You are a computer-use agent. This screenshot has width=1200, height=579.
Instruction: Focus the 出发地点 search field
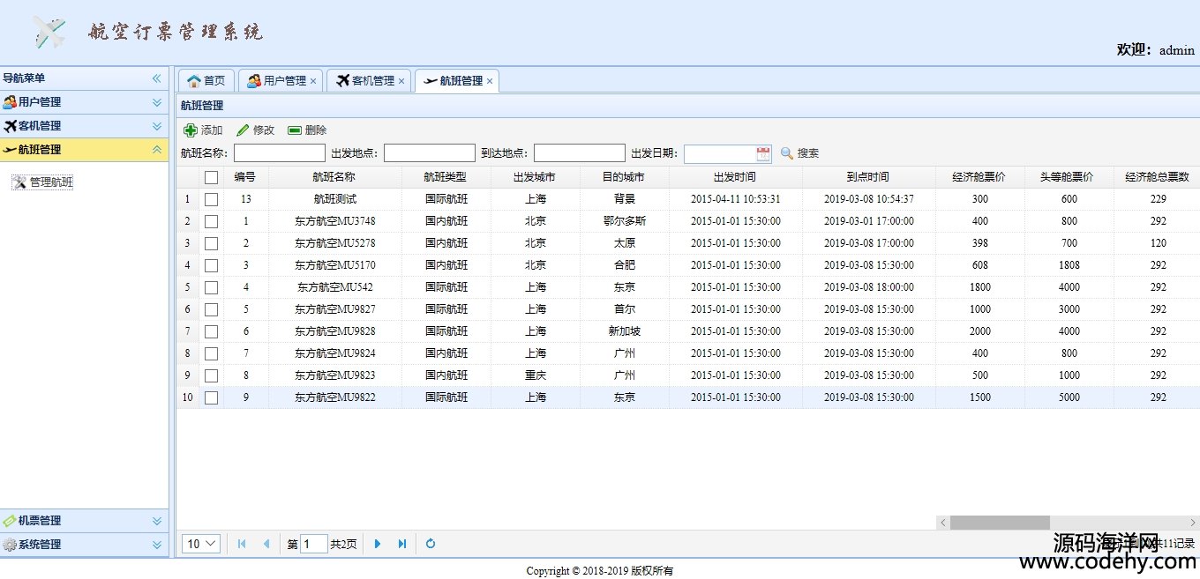point(430,153)
